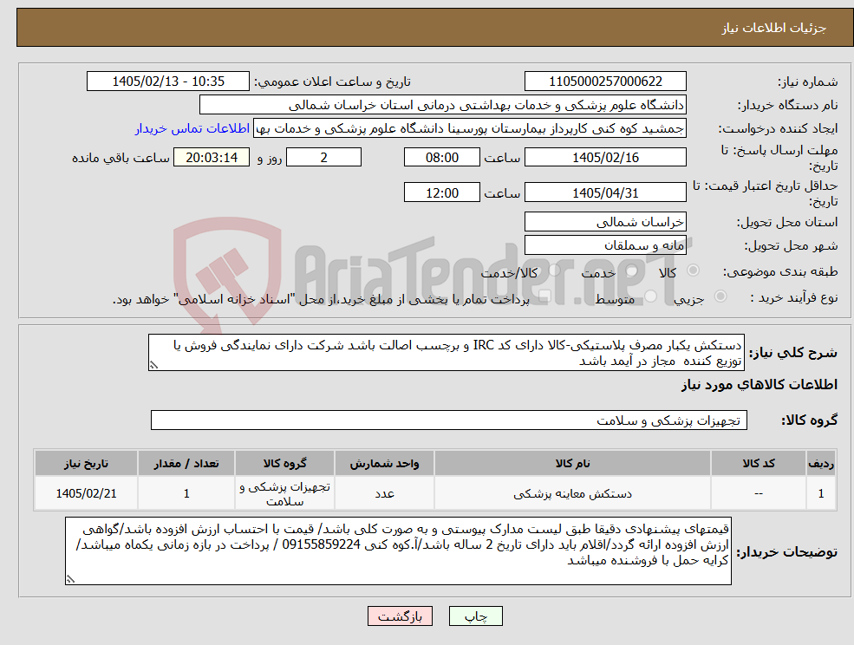Click the goods group field تجهیزات پزشکی و سلامت

(x=449, y=420)
